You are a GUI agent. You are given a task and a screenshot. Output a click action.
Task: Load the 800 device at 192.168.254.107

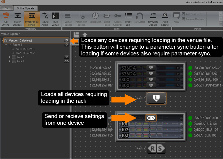click(151, 85)
